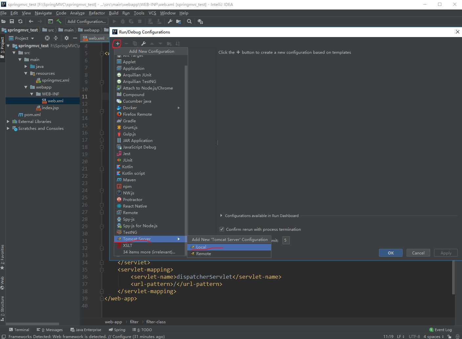The width and height of the screenshot is (462, 339).
Task: Select Firefox Remote configuration type
Action: click(149, 114)
